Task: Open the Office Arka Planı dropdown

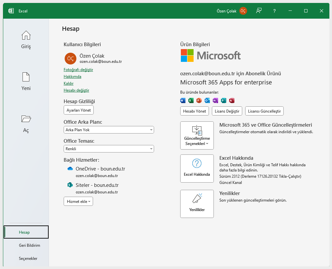Action: 109,130
